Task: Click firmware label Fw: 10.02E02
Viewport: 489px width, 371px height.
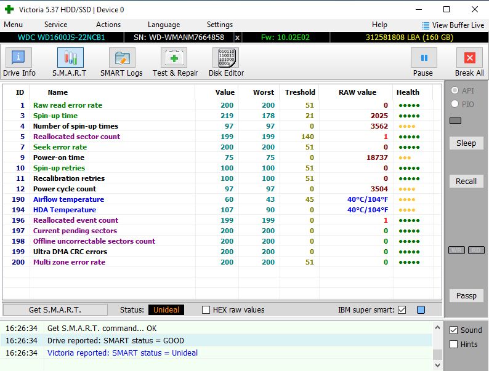Action: pos(285,38)
